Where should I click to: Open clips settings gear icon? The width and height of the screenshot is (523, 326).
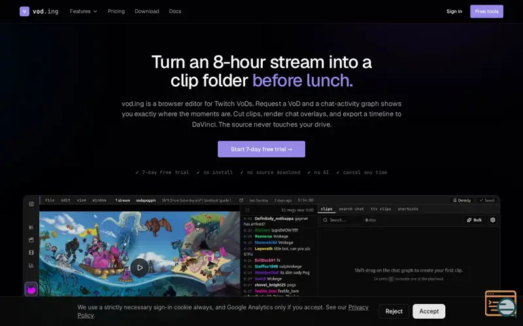point(493,220)
